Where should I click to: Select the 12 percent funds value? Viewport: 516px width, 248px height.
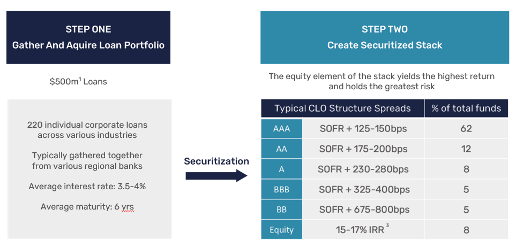tap(466, 149)
